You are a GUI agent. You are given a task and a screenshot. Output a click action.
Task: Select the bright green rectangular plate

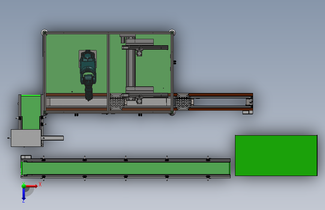[x=276, y=156]
